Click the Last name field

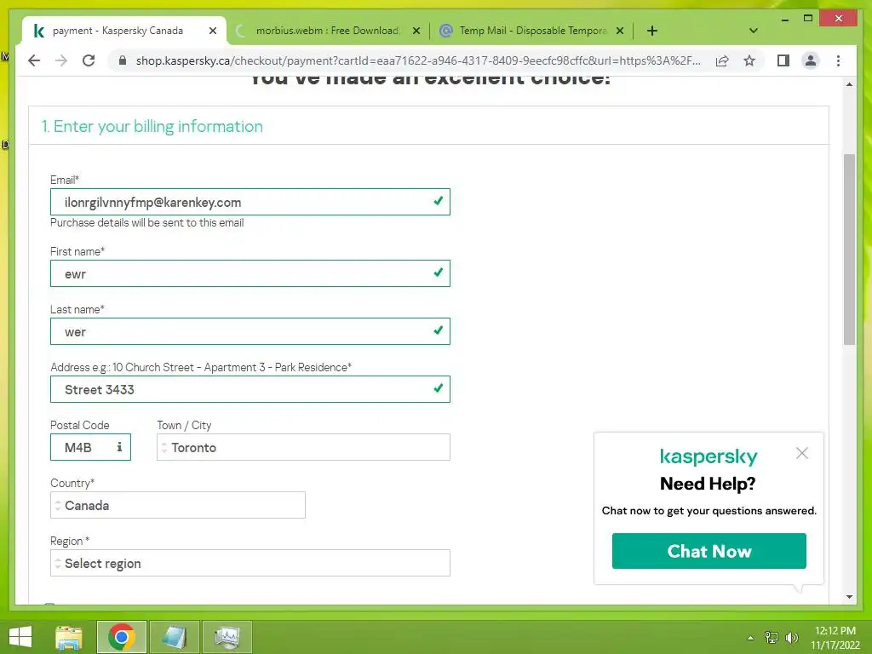pyautogui.click(x=250, y=331)
